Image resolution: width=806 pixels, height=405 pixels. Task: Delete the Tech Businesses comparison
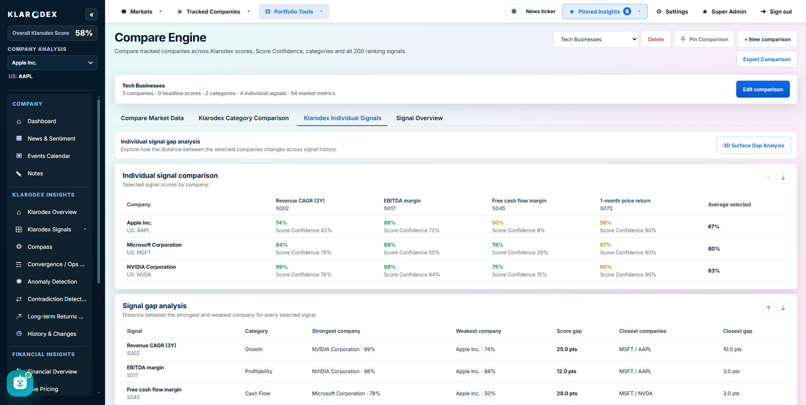pyautogui.click(x=656, y=39)
